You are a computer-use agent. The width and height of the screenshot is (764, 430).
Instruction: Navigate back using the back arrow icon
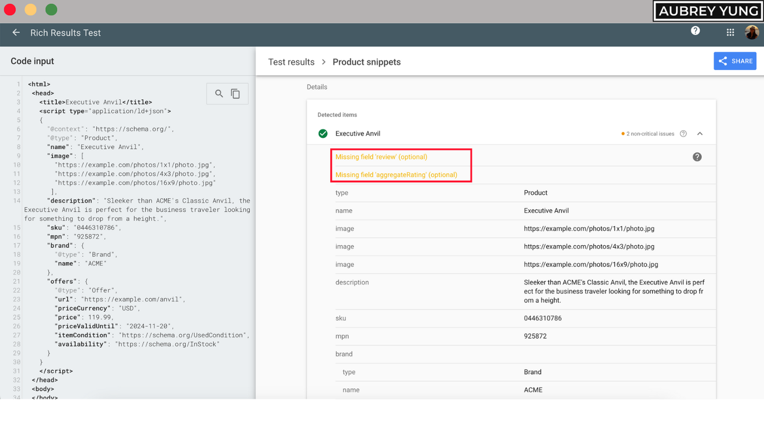pyautogui.click(x=15, y=32)
